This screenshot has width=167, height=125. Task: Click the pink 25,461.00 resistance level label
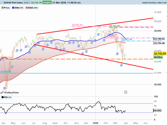[77, 25]
